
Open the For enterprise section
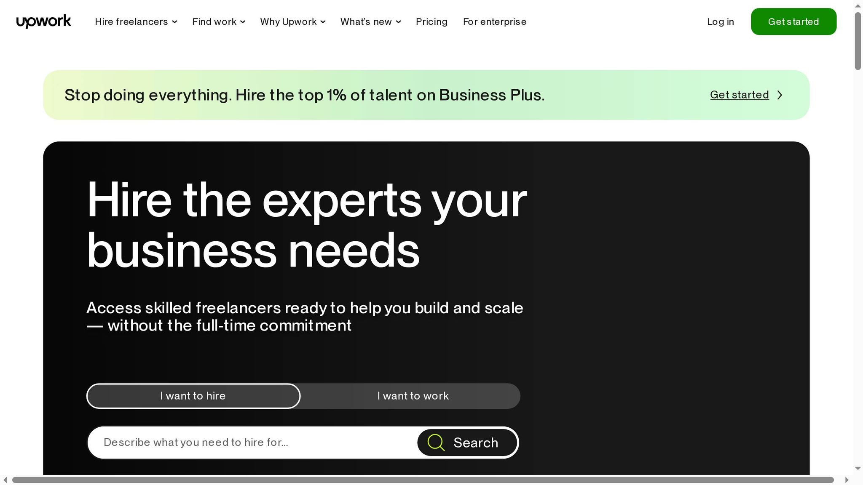point(494,21)
